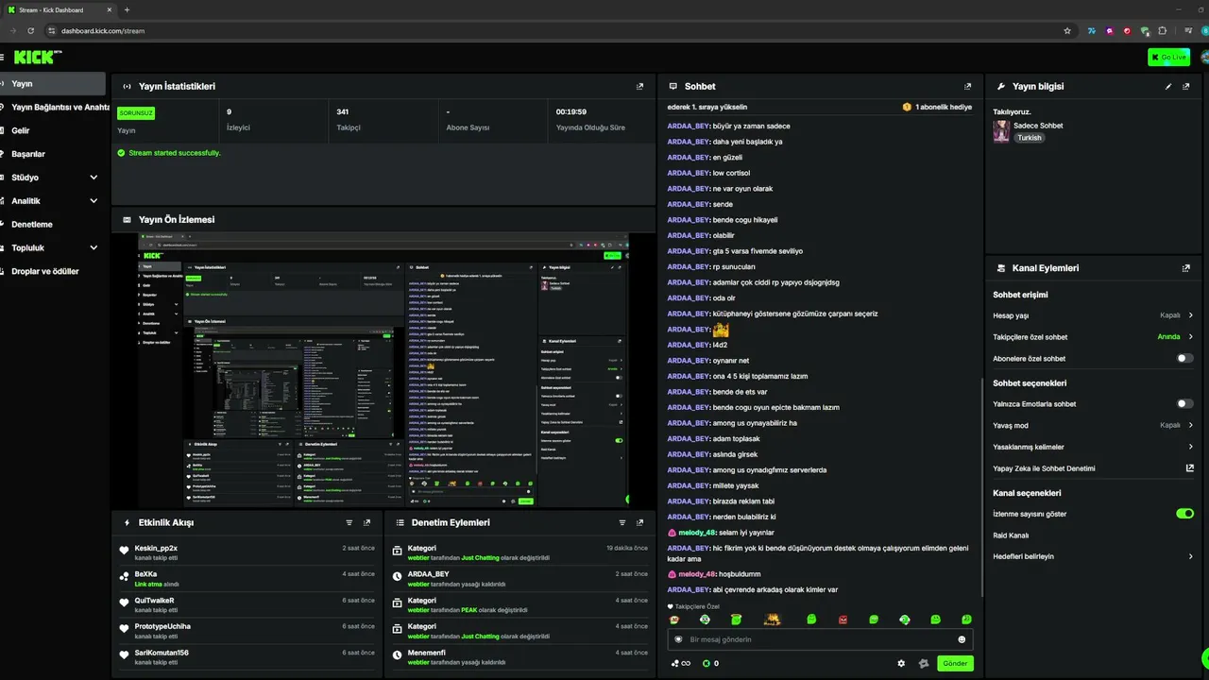Open Droplar ve ödüller in sidebar
This screenshot has height=680, width=1209.
[53, 271]
